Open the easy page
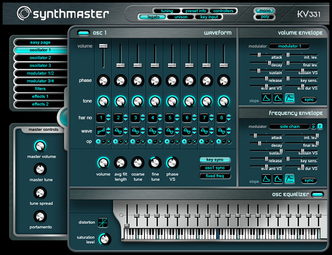 click(40, 42)
